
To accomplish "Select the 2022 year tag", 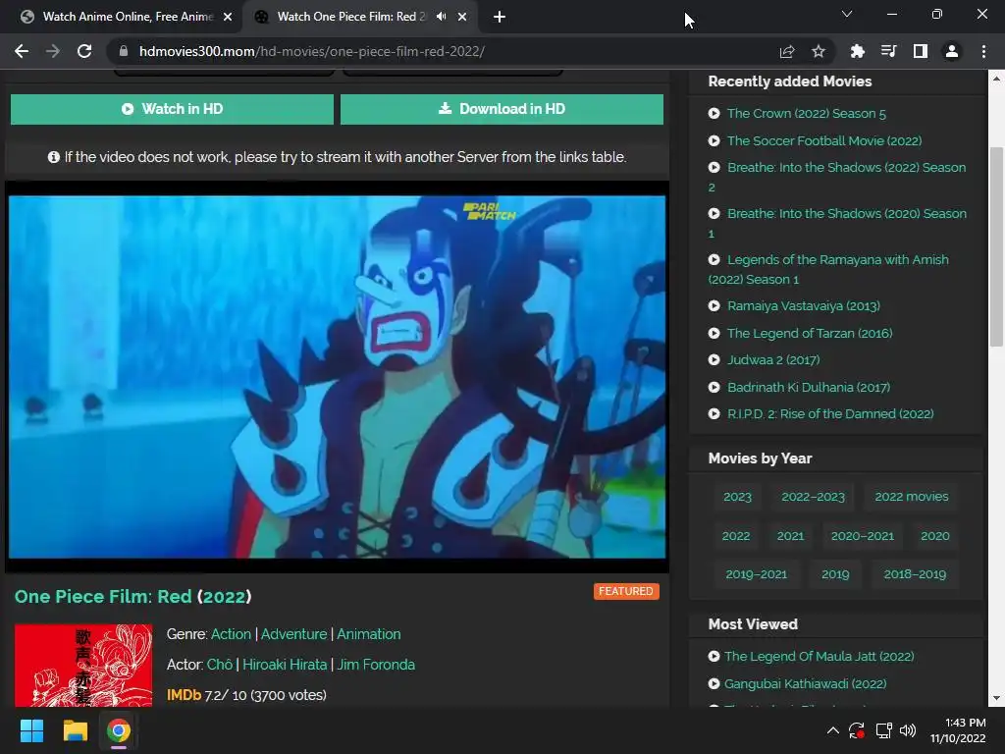I will click(x=736, y=536).
